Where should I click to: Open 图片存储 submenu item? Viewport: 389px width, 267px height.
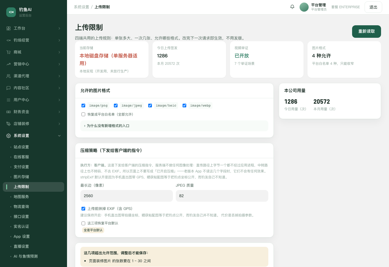[34, 177]
